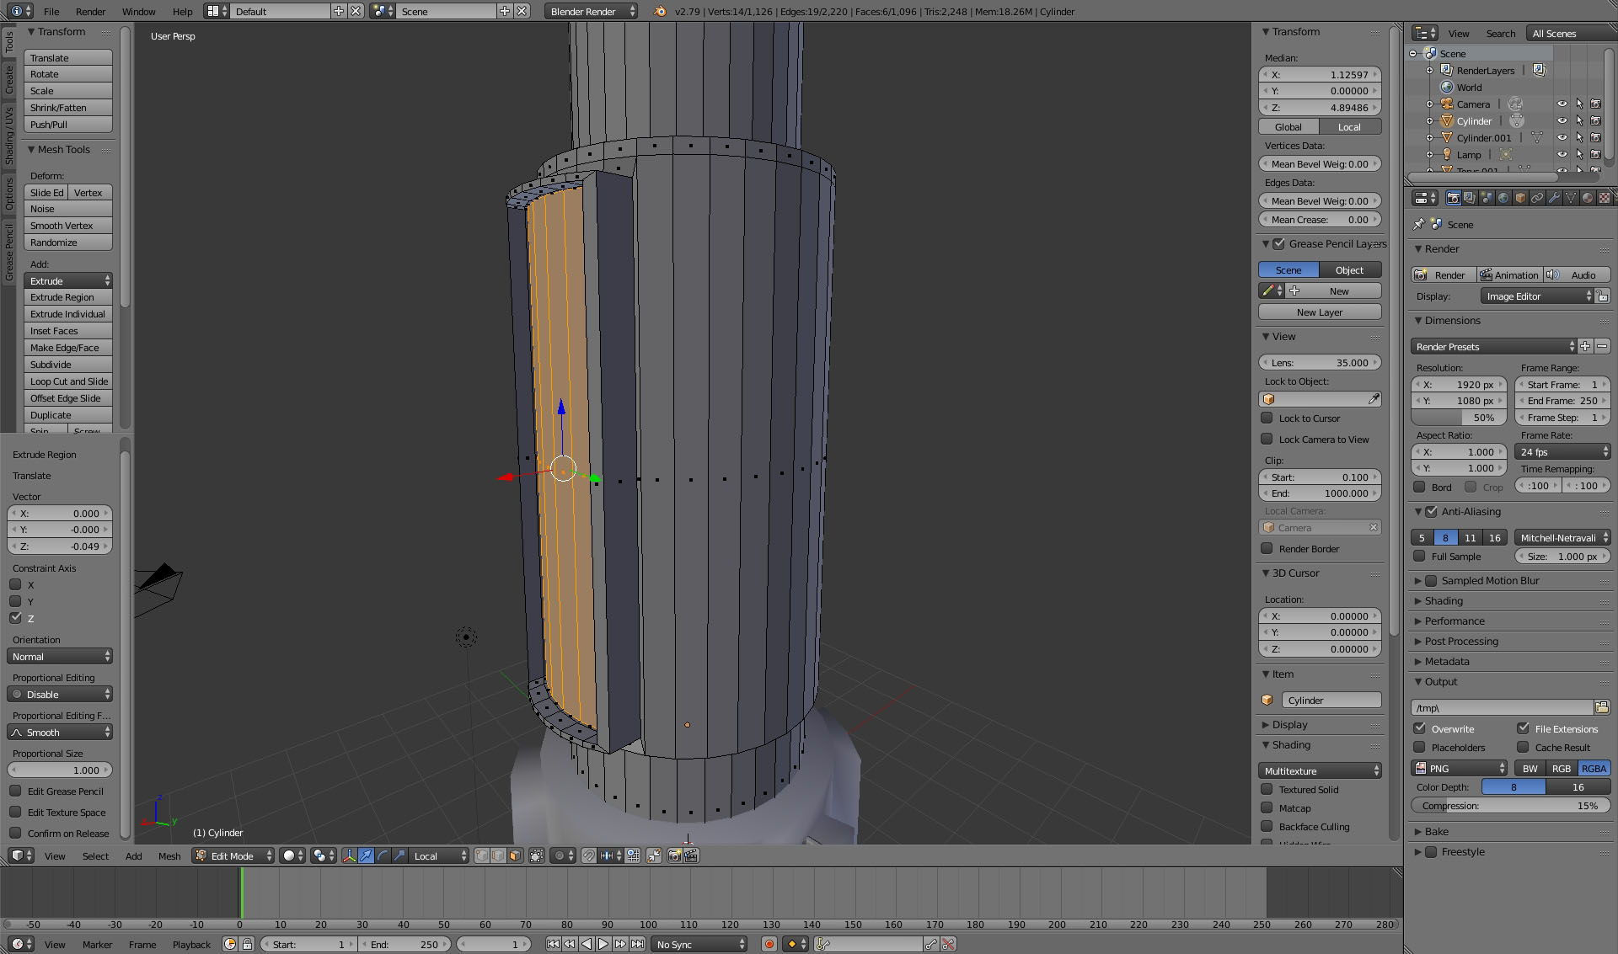
Task: Expand the Camera item in outliner
Action: point(1429,104)
